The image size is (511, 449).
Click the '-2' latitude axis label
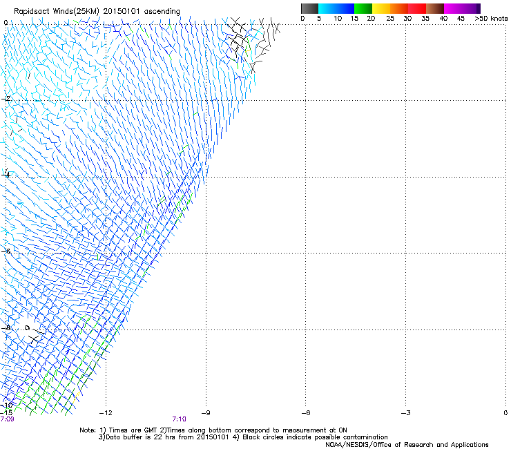pyautogui.click(x=6, y=99)
